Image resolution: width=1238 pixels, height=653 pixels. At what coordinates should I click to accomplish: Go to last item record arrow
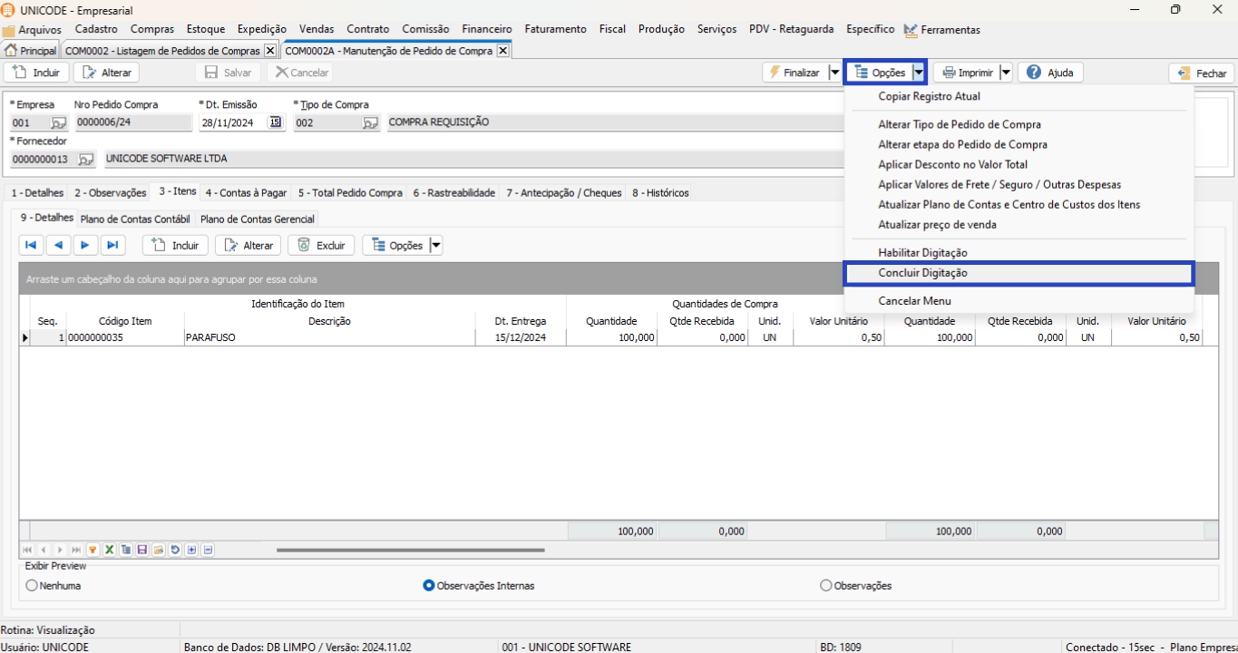coord(112,245)
